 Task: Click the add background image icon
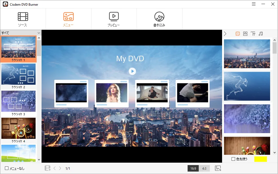218,168
